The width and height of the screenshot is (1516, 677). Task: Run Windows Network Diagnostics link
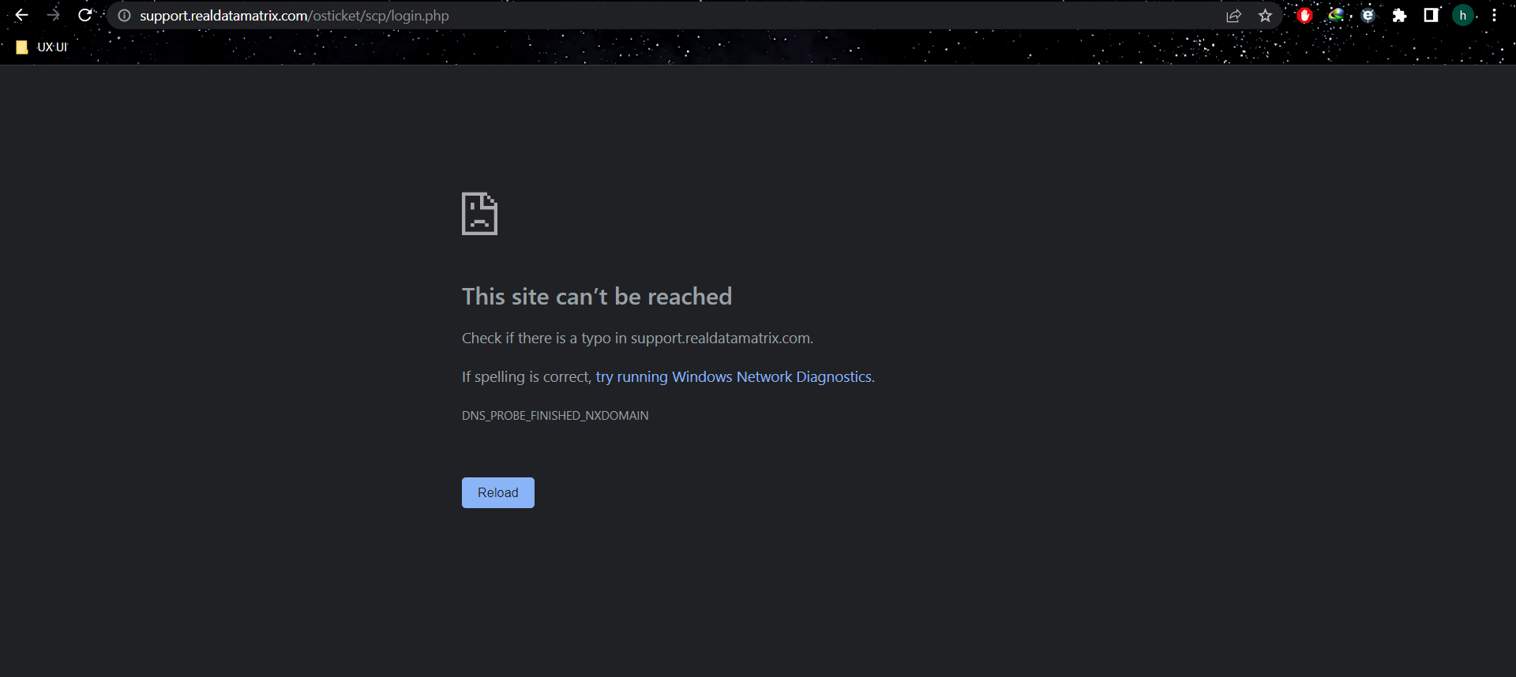pos(734,377)
